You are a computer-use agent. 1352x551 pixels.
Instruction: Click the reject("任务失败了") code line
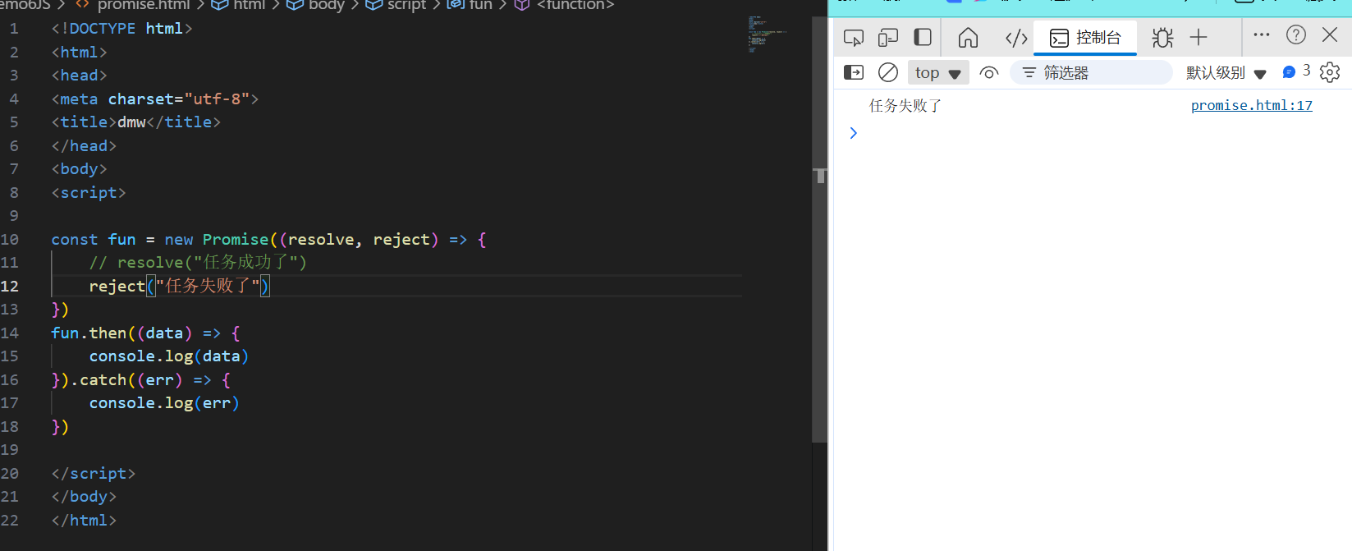point(179,286)
